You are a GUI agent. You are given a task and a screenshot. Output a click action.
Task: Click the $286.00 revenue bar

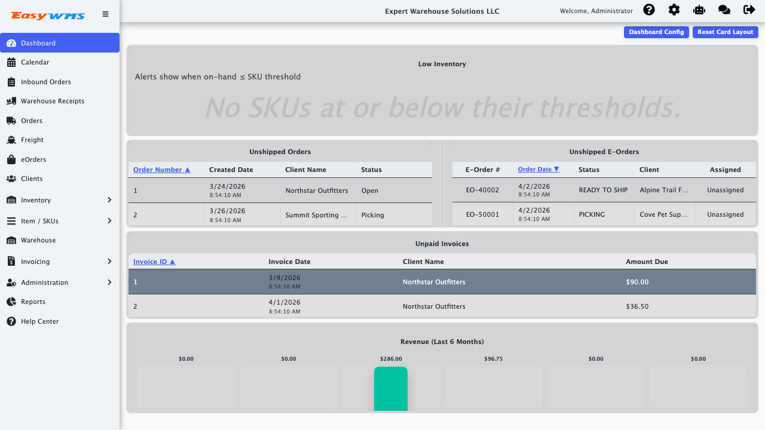point(391,389)
